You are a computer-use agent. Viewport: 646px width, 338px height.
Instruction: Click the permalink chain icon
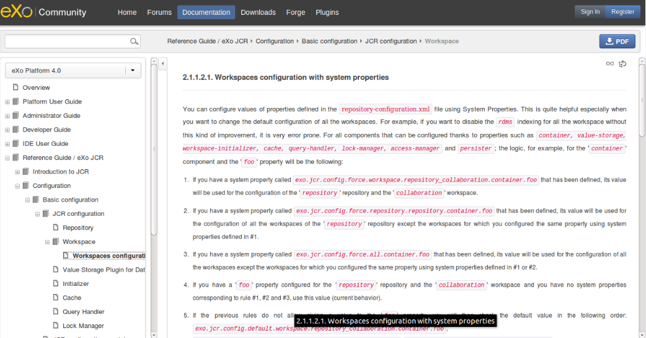click(x=610, y=63)
